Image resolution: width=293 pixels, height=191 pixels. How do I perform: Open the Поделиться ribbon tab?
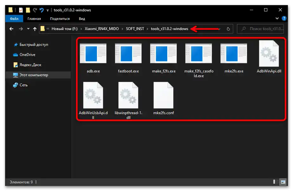coord(60,19)
